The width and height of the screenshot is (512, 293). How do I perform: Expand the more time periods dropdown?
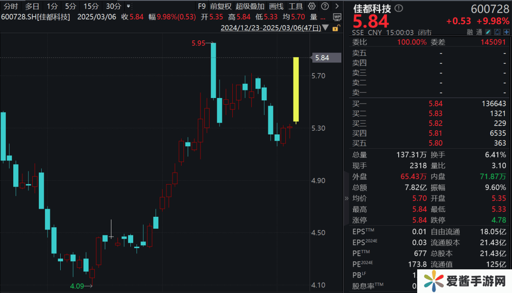(128, 6)
